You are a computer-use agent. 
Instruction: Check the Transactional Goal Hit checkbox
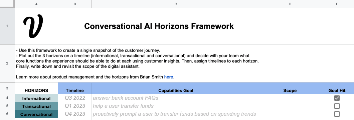[x=337, y=106]
